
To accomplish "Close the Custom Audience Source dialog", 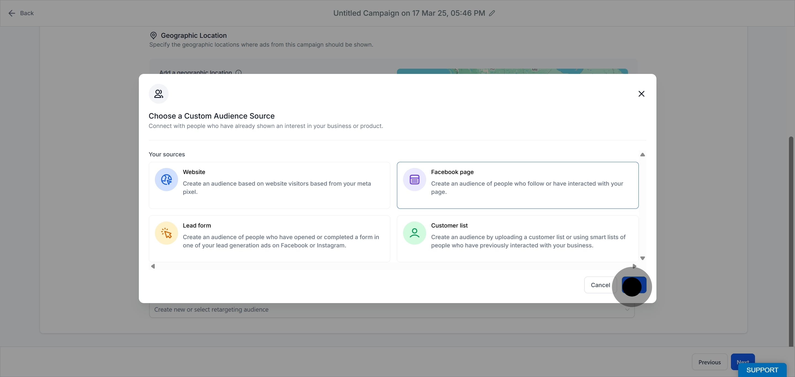I will pos(641,94).
